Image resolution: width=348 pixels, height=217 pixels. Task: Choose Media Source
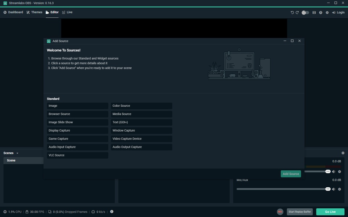point(141,114)
